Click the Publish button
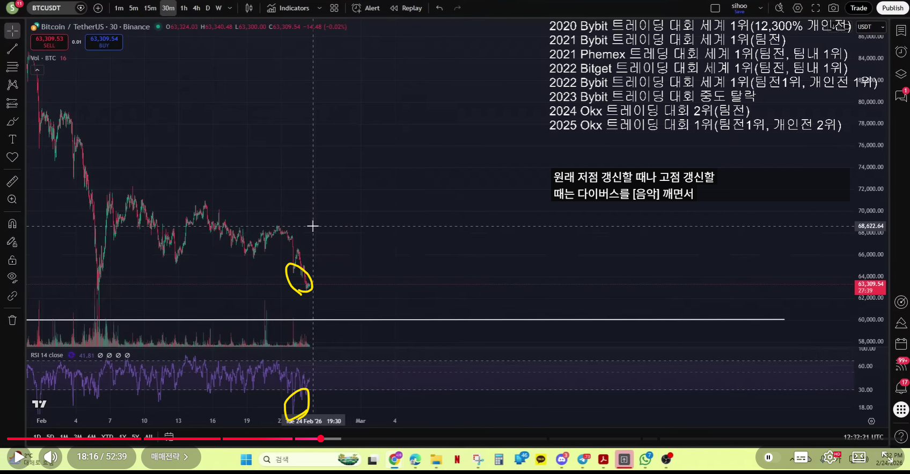 (x=892, y=8)
